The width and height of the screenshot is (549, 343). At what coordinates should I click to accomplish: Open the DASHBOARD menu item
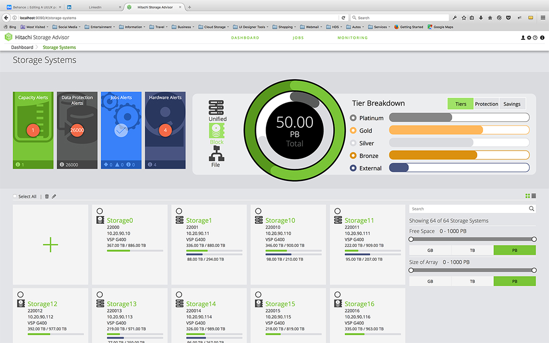point(245,38)
